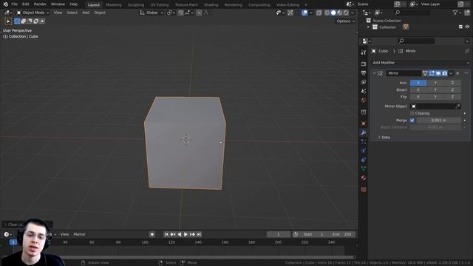This screenshot has width=473, height=266.
Task: Click the Mirror Object picker field
Action: [x=435, y=106]
